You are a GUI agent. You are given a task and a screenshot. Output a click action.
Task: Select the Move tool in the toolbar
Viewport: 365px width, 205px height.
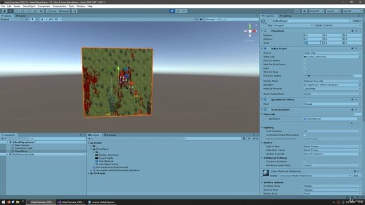(x=11, y=11)
